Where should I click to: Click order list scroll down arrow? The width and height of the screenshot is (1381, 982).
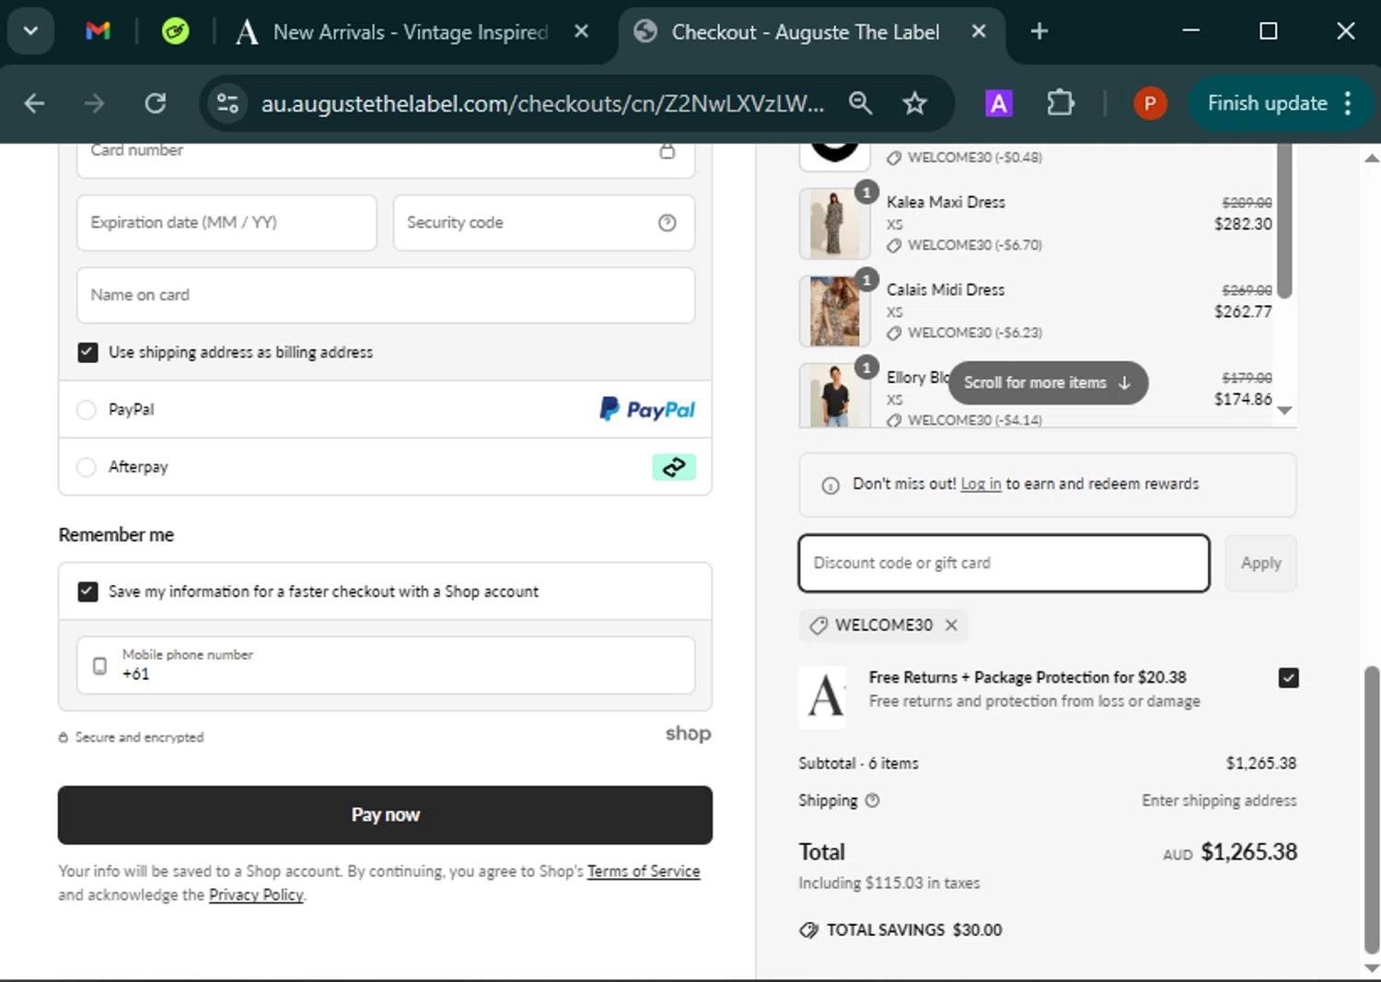click(1285, 411)
